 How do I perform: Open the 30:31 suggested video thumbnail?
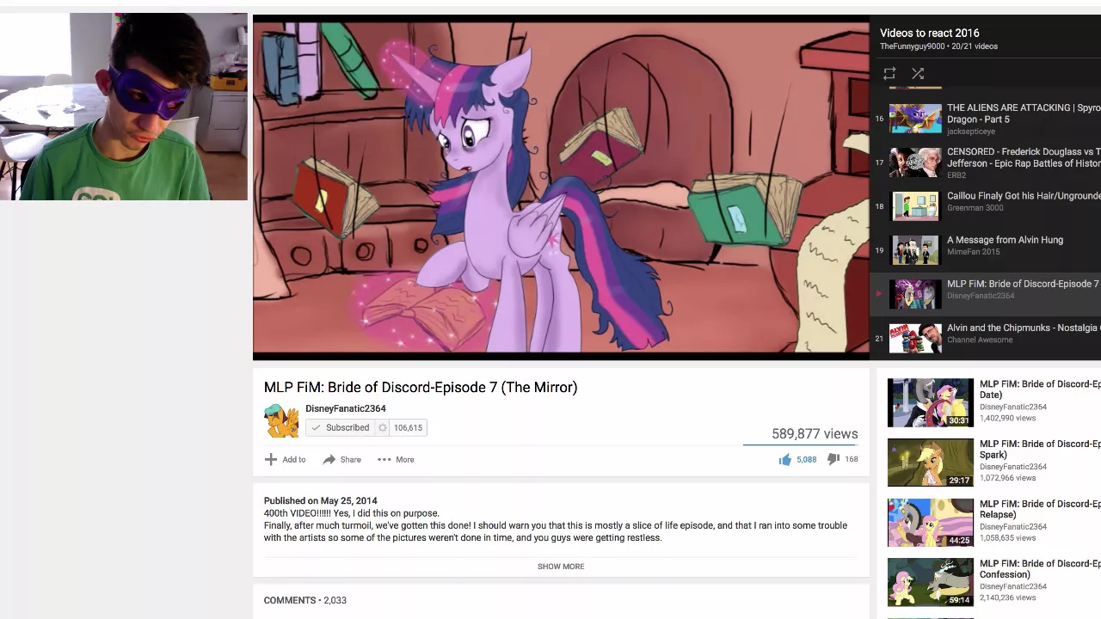coord(931,402)
